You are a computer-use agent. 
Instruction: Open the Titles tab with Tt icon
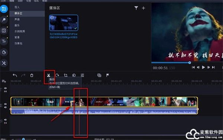tap(4, 41)
